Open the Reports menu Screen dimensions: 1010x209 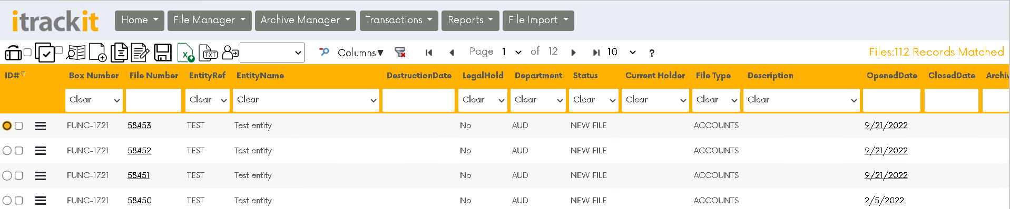[x=470, y=20]
